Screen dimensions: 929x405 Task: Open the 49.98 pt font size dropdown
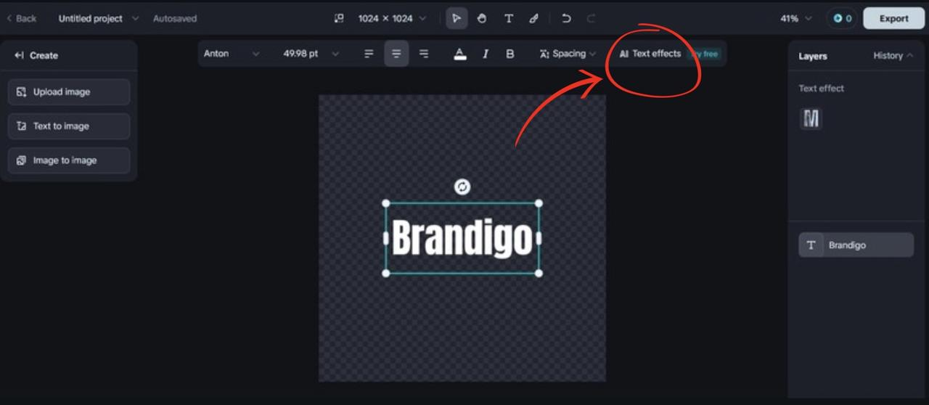click(311, 54)
